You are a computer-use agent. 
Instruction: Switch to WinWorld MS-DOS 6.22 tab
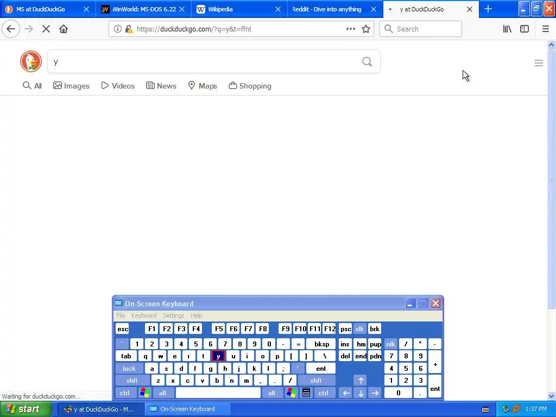pos(144,9)
